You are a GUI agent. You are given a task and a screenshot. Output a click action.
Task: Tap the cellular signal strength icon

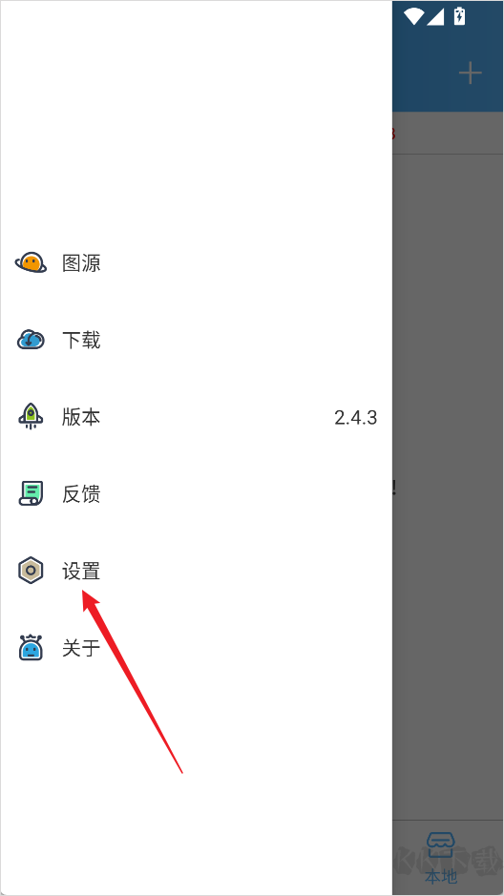tap(435, 16)
